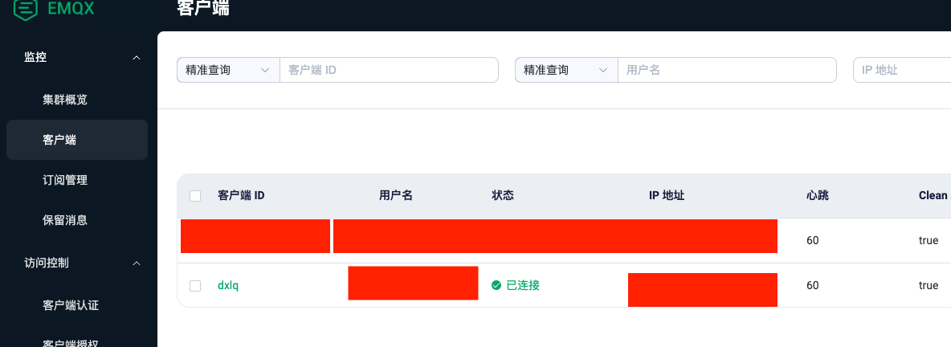Open 集群概览 in the sidebar

pyautogui.click(x=65, y=100)
